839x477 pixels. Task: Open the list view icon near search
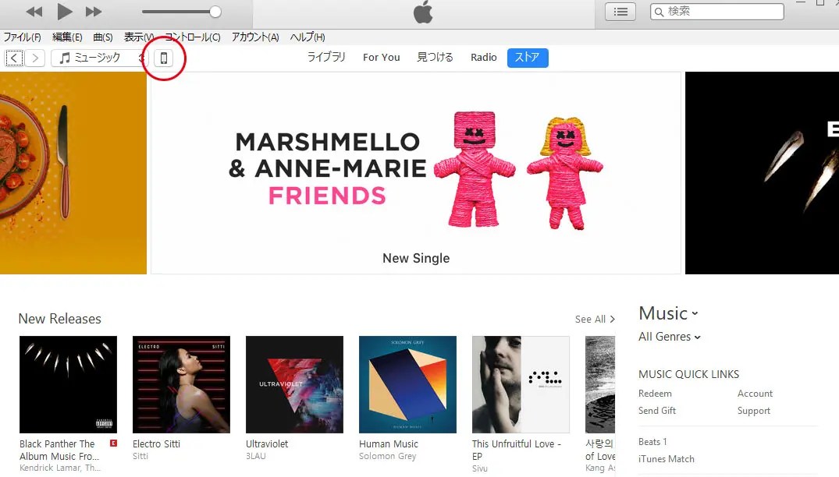point(620,12)
